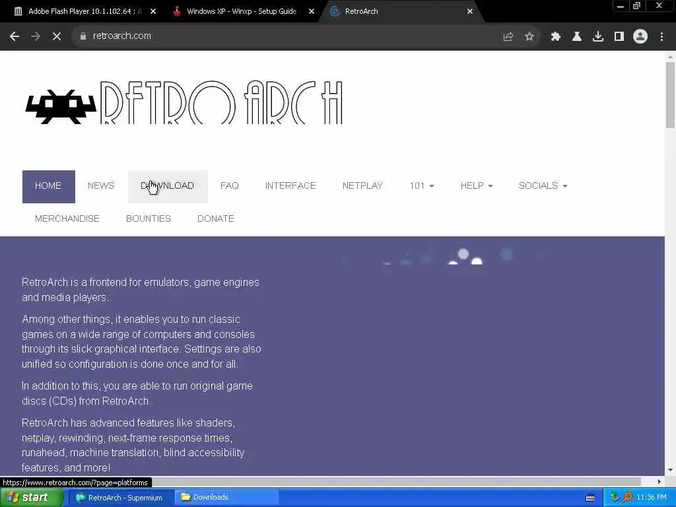Open the flask experiments icon in the toolbar
The width and height of the screenshot is (676, 507).
(577, 37)
